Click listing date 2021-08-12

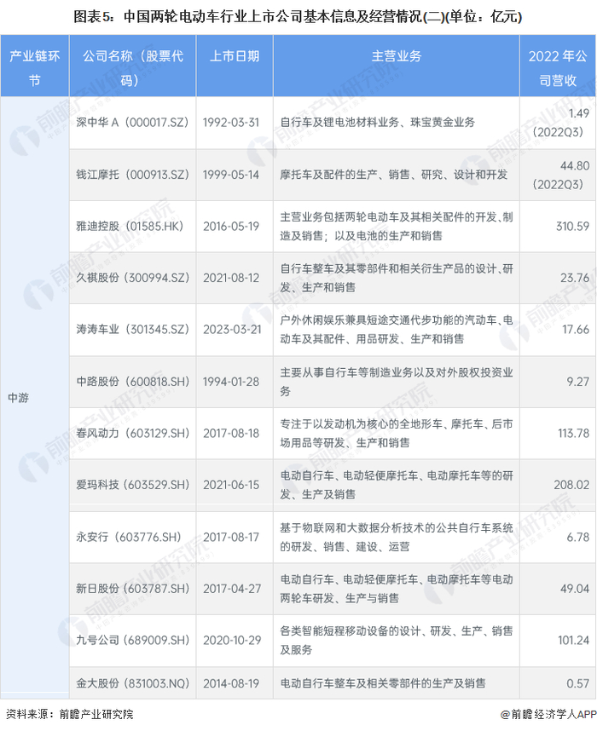231,278
